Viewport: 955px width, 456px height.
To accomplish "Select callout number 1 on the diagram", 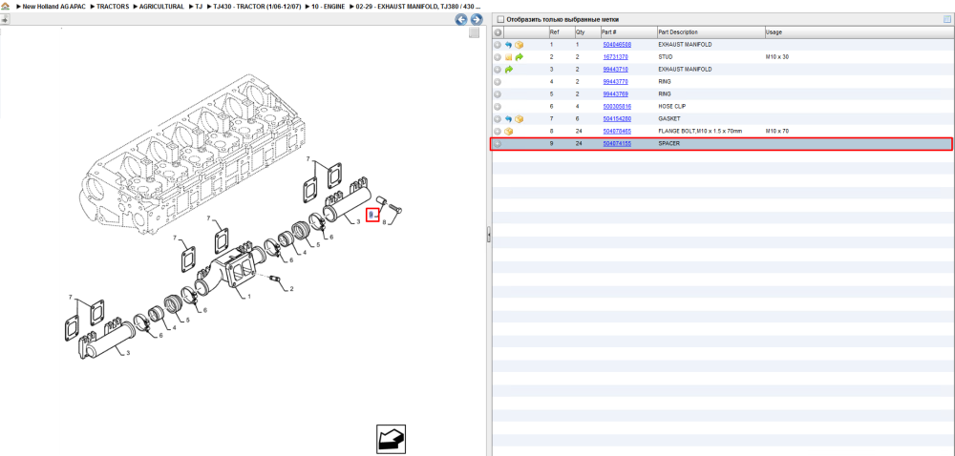I will tap(249, 296).
